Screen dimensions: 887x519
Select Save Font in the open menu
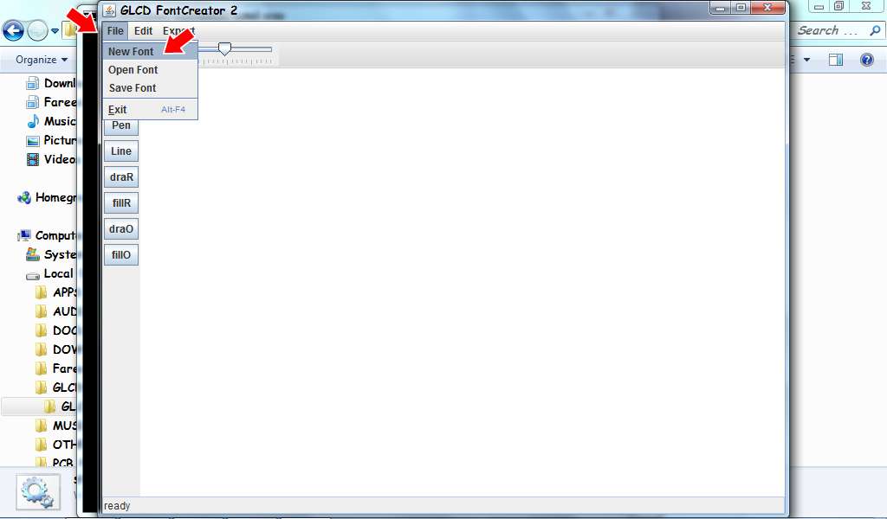(x=132, y=87)
